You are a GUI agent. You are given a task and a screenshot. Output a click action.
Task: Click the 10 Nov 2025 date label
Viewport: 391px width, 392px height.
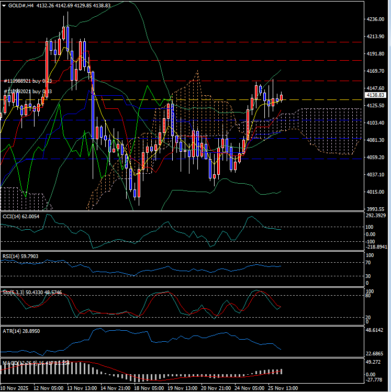(x=15, y=388)
